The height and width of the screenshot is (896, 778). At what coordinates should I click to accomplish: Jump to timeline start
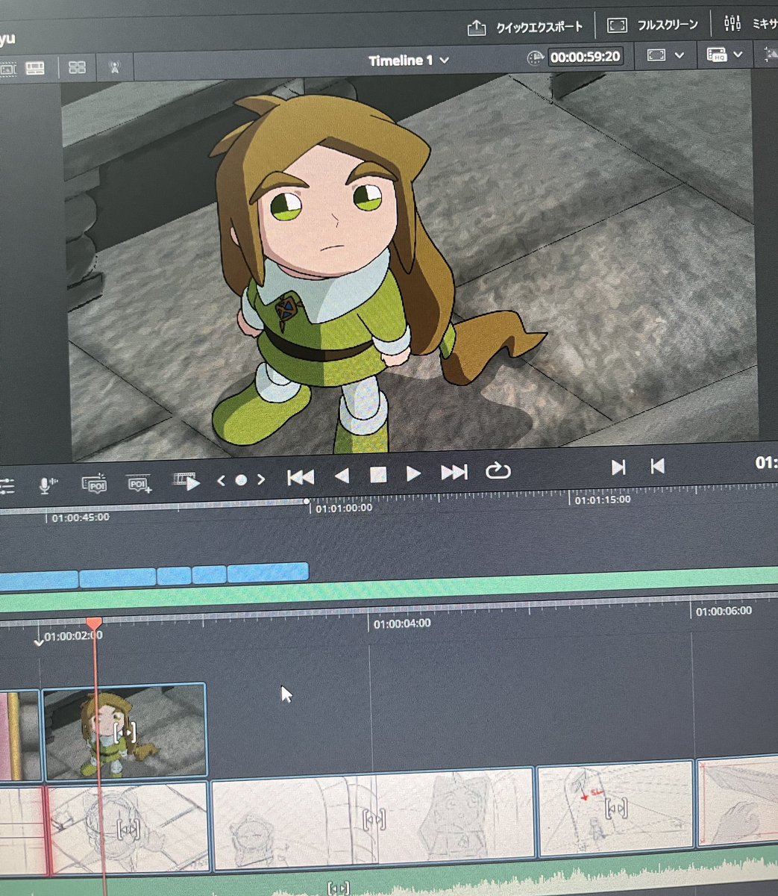coord(301,477)
